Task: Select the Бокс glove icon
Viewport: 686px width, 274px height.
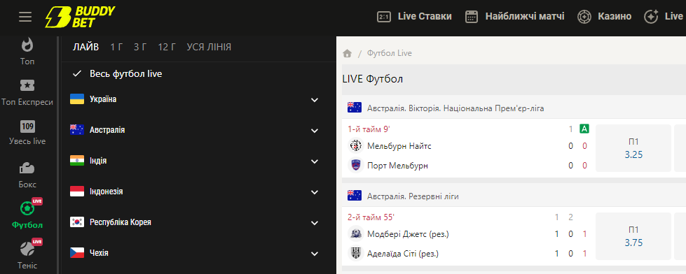Action: coord(27,168)
